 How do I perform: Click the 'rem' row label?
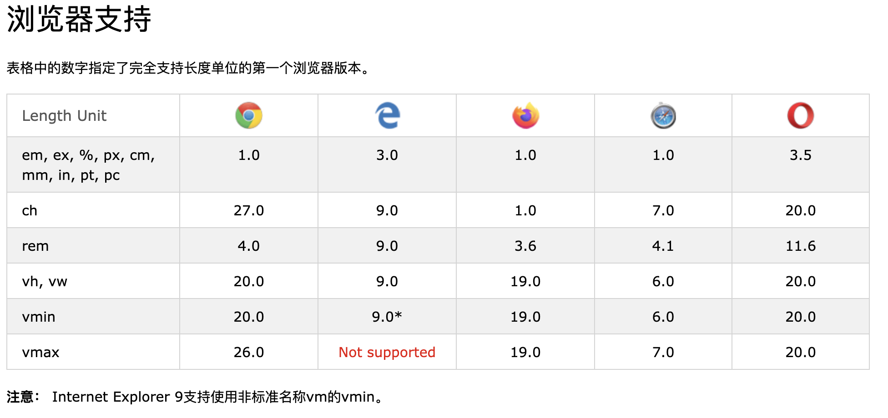[x=35, y=246]
